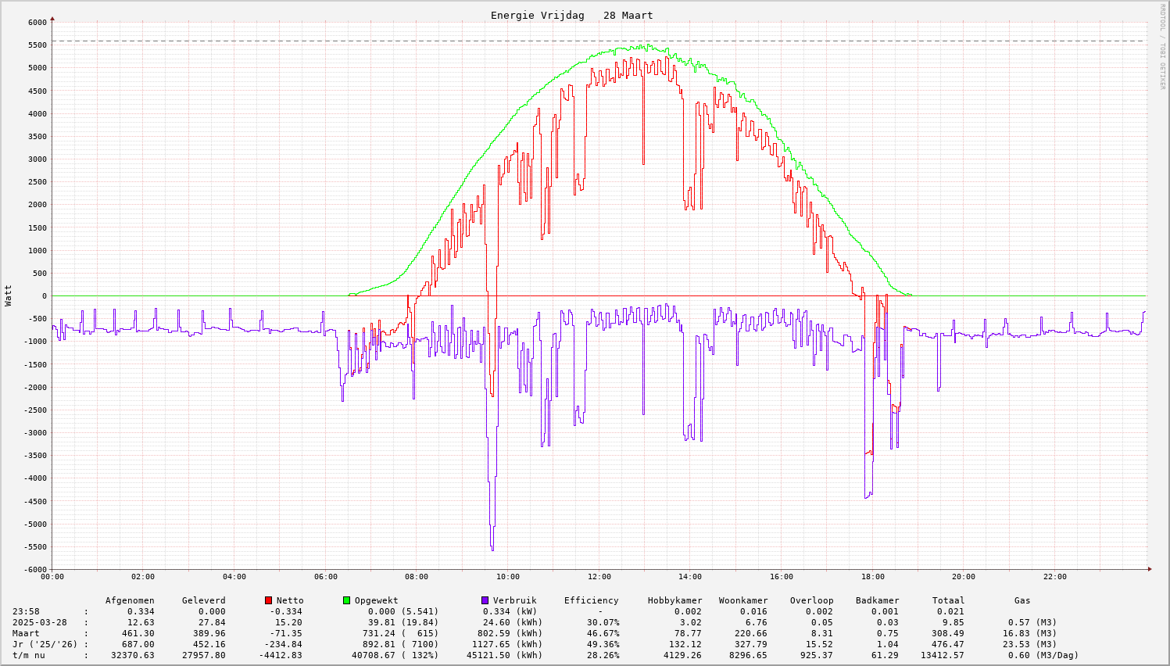This screenshot has height=666, width=1170.
Task: Click the RRDTOOL / TOBI OETIKER watermark
Action: point(1162,46)
